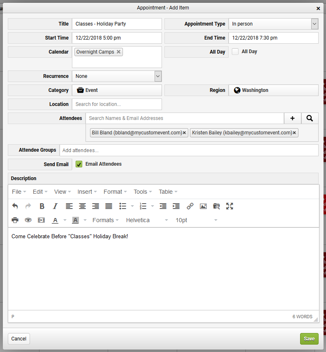326x352 pixels.
Task: Click the editor resize handle corner
Action: click(x=316, y=319)
